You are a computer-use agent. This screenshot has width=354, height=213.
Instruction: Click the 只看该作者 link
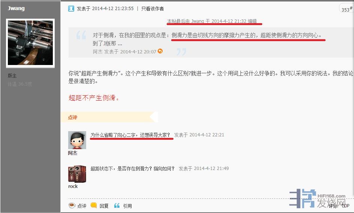152,9
